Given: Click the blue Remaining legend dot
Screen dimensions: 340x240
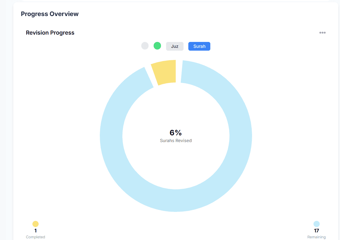Looking at the screenshot, I should (316, 224).
